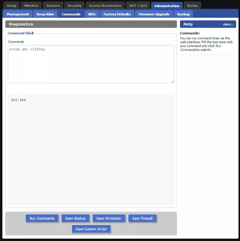Open the Services tab

point(53,6)
